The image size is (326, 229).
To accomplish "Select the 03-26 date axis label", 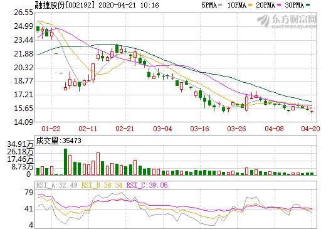I will [237, 129].
